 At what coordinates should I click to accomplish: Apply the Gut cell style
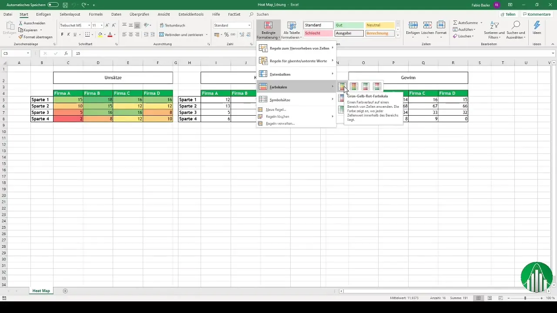tap(349, 25)
